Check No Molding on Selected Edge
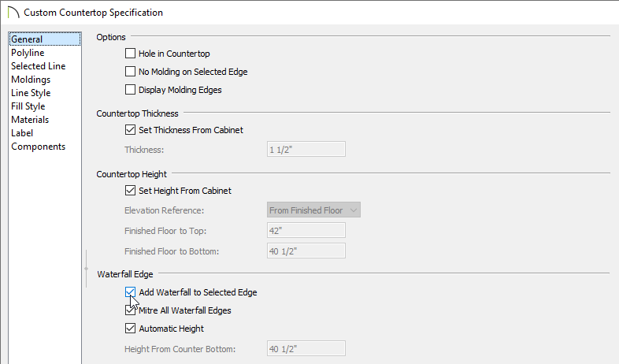Screen dimensions: 619x364 (130, 72)
